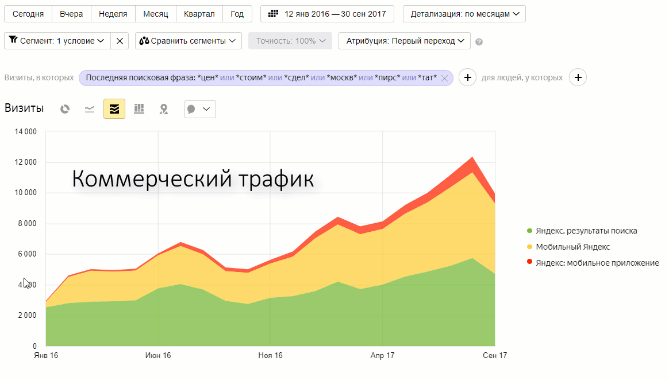Select the Неделя period tab
The height and width of the screenshot is (381, 669).
tap(113, 14)
